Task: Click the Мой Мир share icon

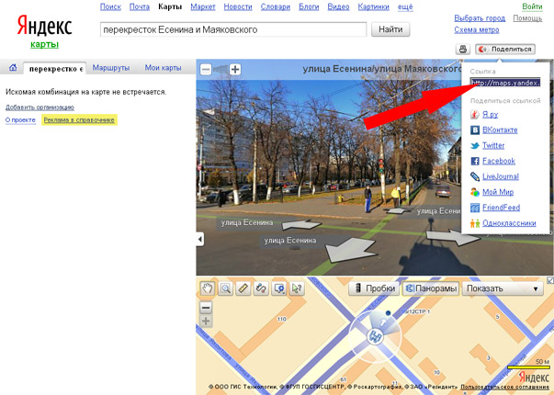Action: click(475, 192)
